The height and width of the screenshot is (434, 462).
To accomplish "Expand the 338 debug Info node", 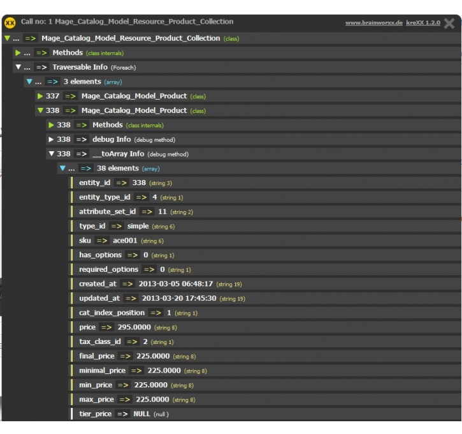I will tap(51, 140).
